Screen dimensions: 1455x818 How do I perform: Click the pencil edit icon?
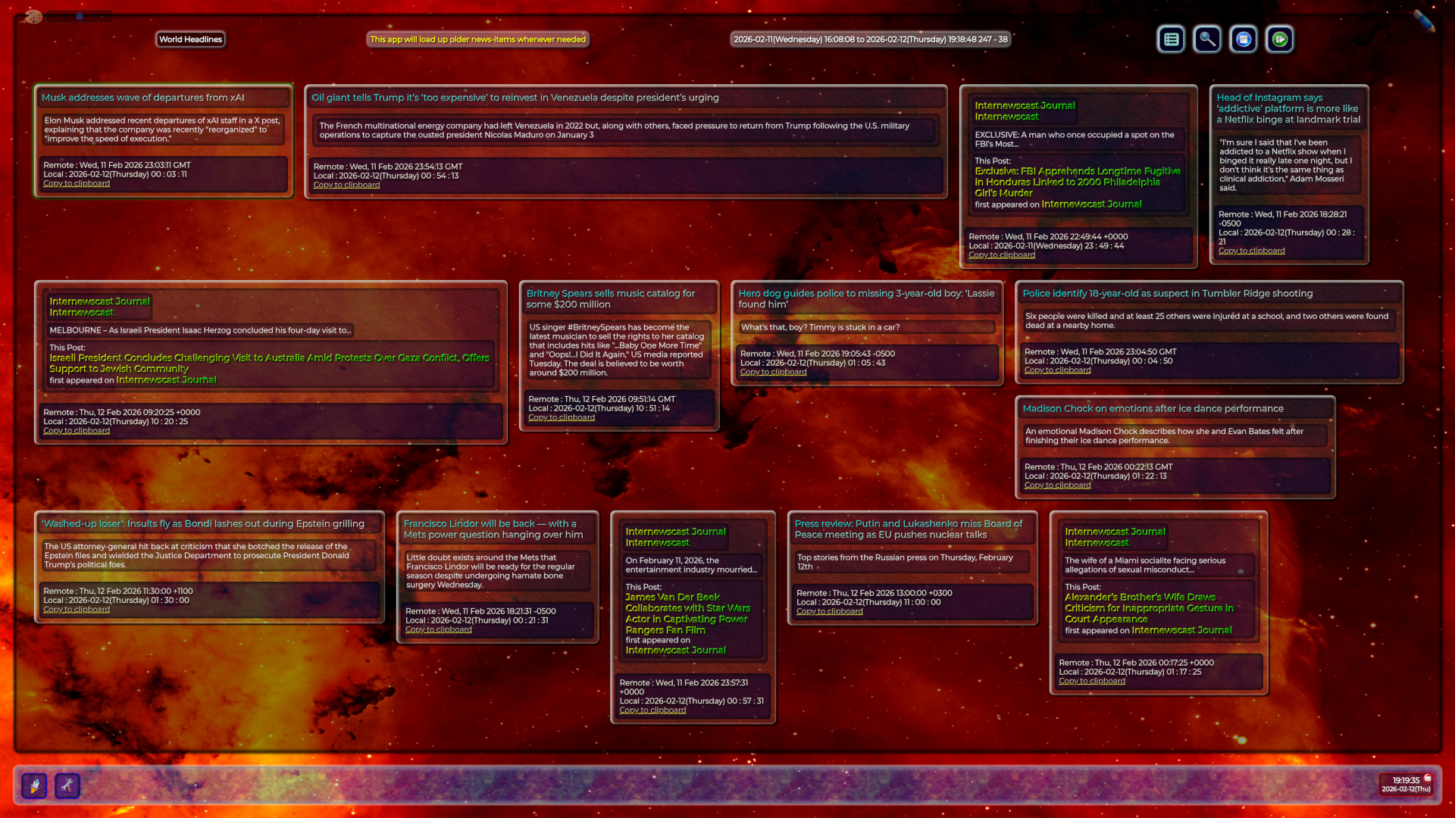(1423, 20)
